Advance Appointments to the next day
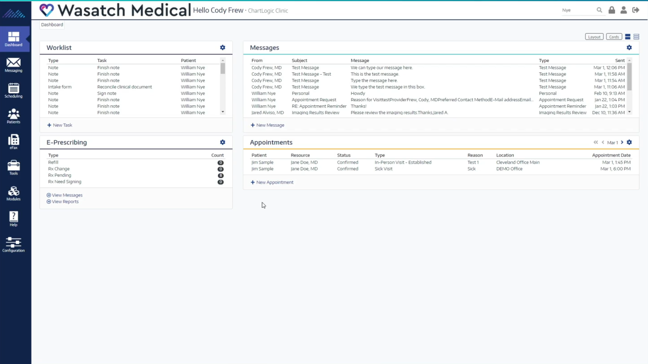 pos(622,142)
